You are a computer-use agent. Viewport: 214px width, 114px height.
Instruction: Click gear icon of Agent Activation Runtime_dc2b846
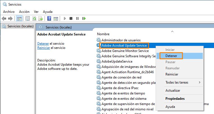pos(98,72)
